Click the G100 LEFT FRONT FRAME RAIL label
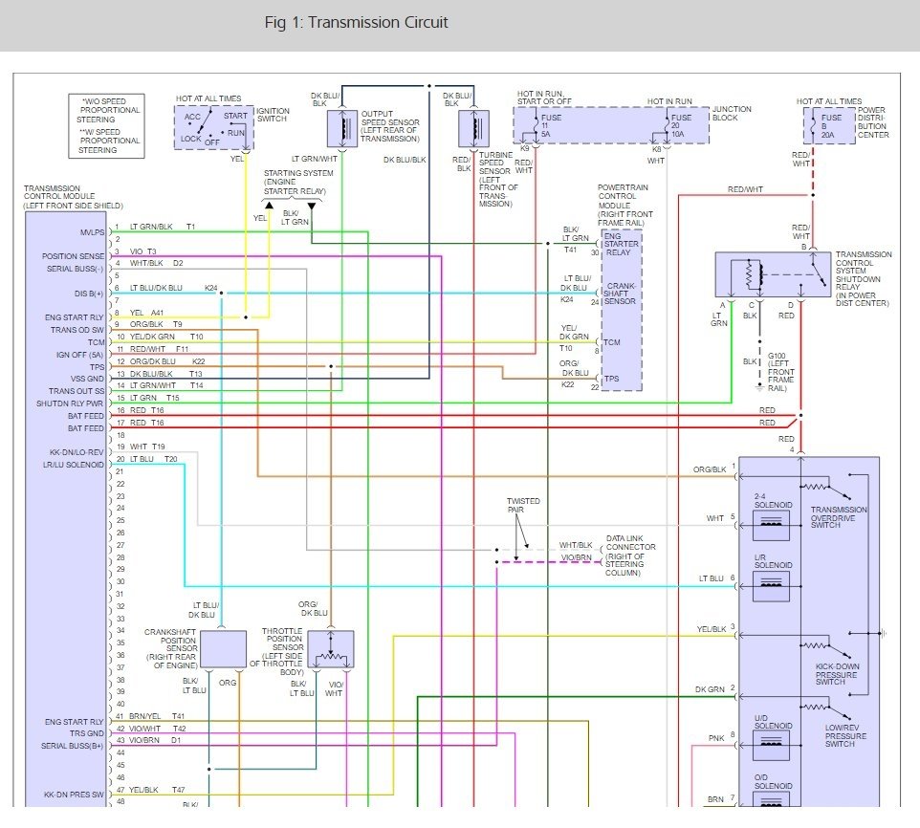 [x=781, y=372]
